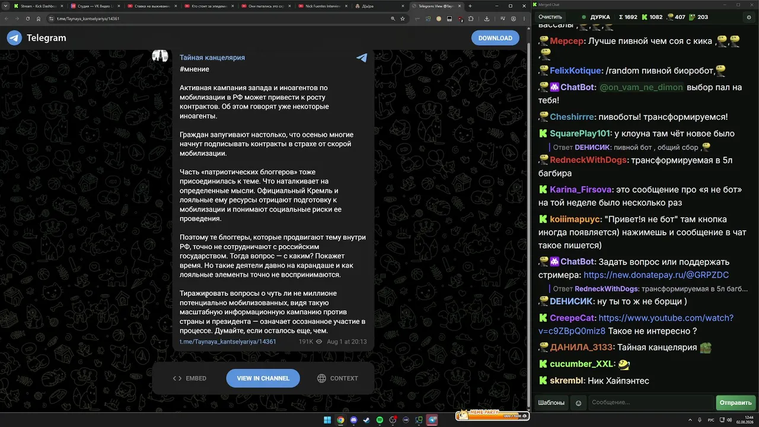
Task: Click Очистить to clear Merged Chat
Action: 550,17
